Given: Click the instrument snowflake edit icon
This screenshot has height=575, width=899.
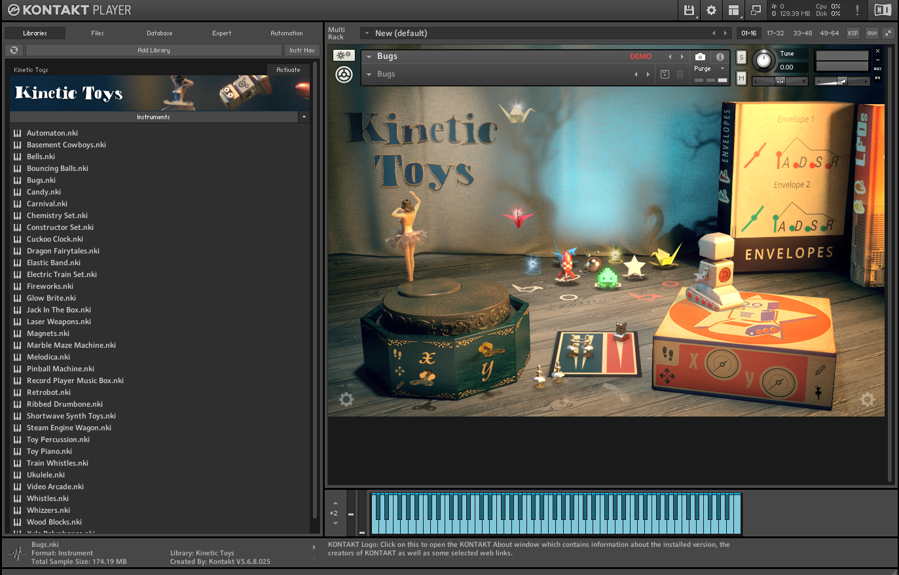Looking at the screenshot, I should pos(344,56).
